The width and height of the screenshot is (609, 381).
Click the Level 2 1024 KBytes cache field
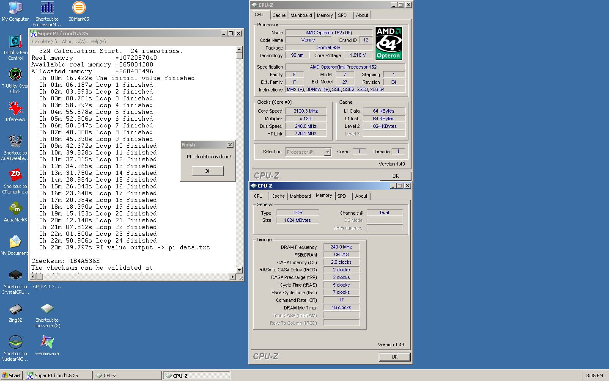(x=384, y=126)
